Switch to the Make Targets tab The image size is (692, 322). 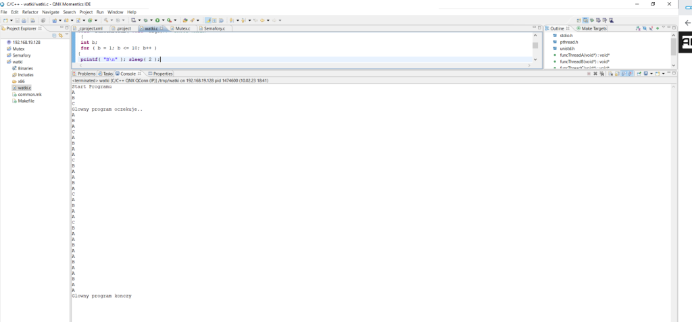coord(594,28)
